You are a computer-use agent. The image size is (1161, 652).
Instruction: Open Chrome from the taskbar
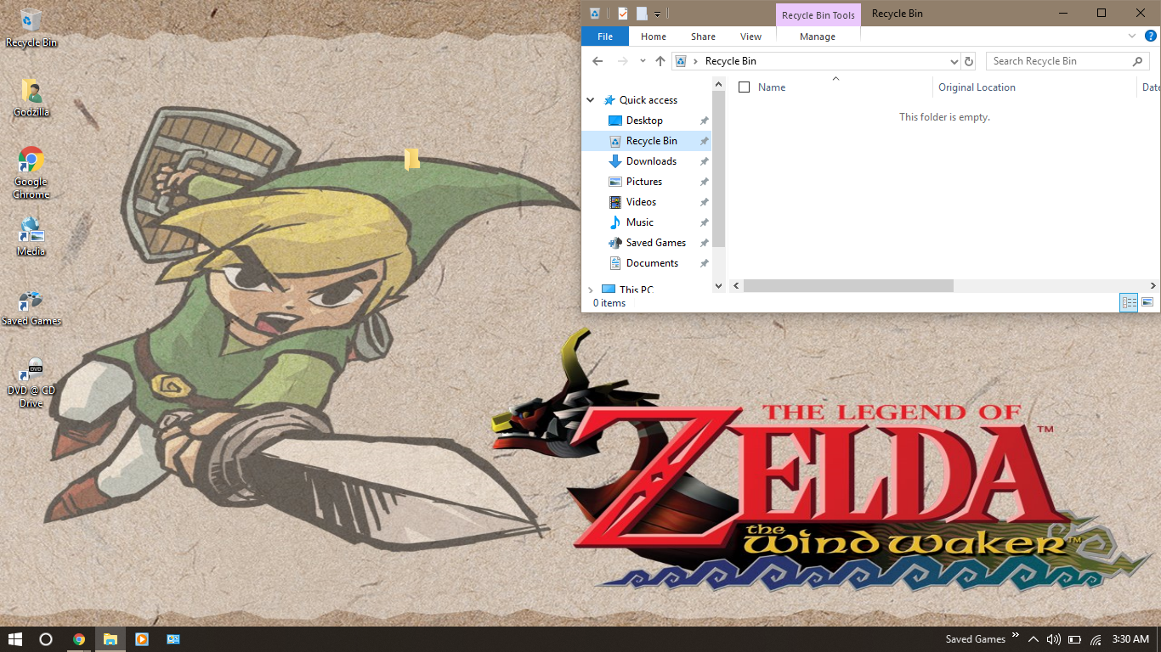coord(79,639)
